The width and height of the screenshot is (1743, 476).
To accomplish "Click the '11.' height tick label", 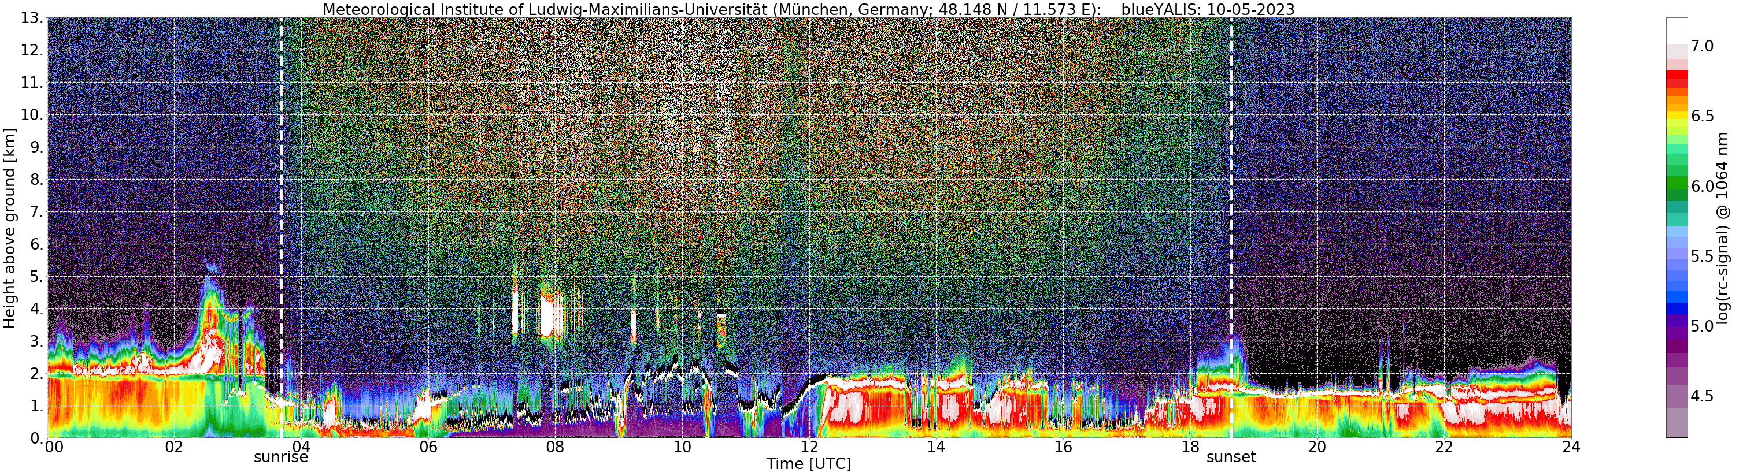I will [32, 83].
